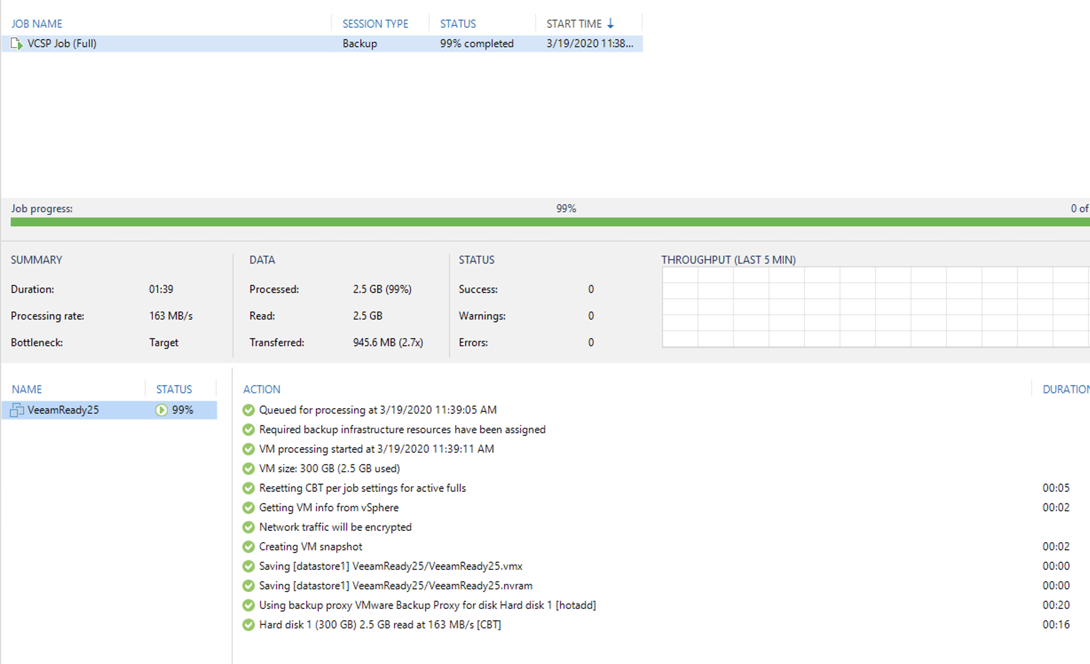1090x664 pixels.
Task: Click the success icon for VeeamReady25.nvram row
Action: click(x=249, y=585)
